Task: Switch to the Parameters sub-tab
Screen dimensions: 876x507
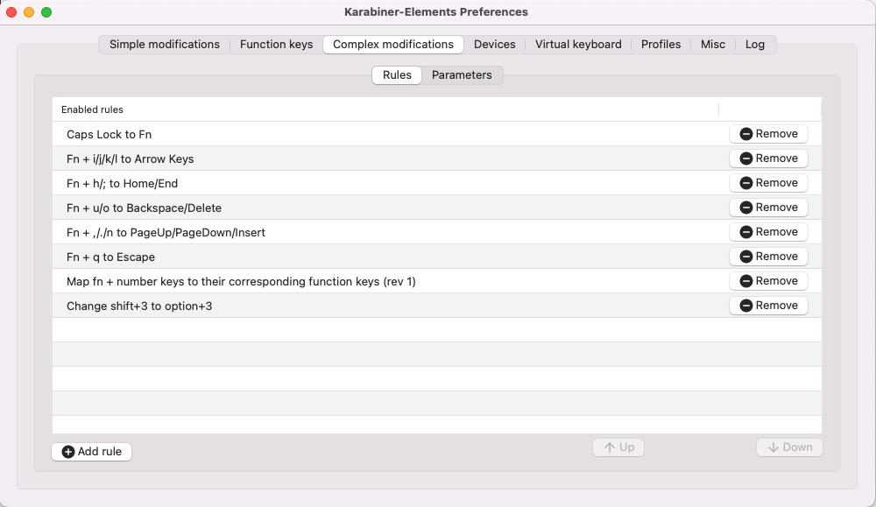Action: pyautogui.click(x=462, y=74)
